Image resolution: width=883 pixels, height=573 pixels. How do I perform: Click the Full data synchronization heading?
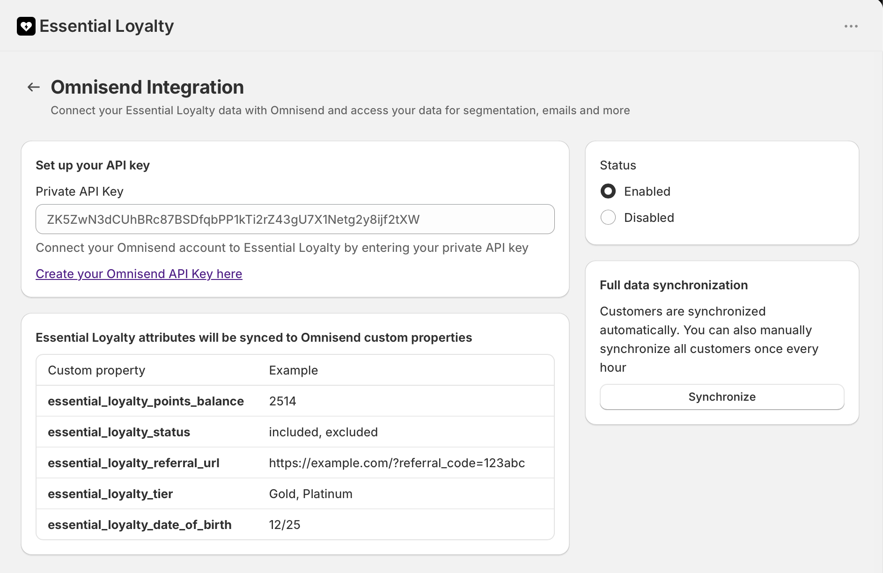[x=674, y=285]
